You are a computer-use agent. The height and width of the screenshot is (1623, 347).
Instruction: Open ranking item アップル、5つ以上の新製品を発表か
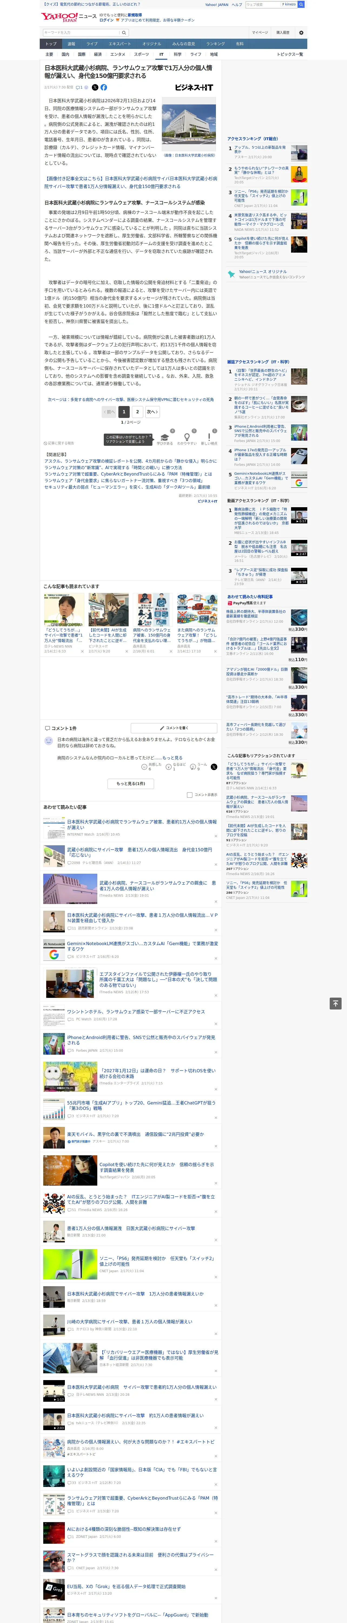(x=260, y=149)
